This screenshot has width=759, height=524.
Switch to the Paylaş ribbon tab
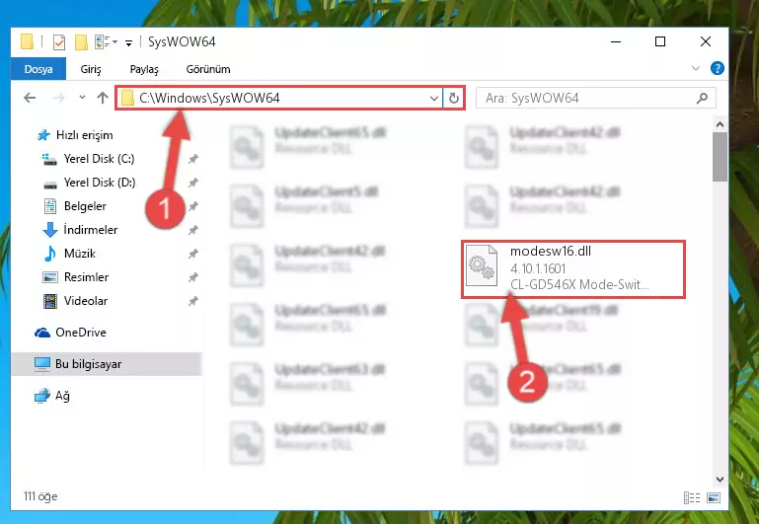(144, 69)
